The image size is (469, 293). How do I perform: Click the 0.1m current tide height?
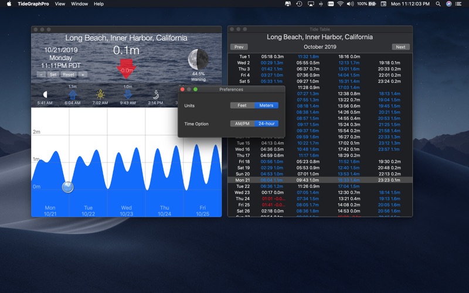126,50
